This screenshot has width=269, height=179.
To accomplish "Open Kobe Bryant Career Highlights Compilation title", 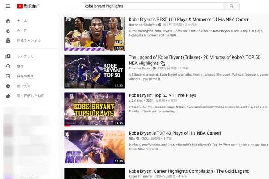I will pos(189,171).
